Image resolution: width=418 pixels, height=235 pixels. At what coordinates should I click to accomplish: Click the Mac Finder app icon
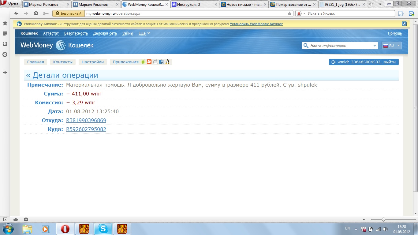point(161,62)
